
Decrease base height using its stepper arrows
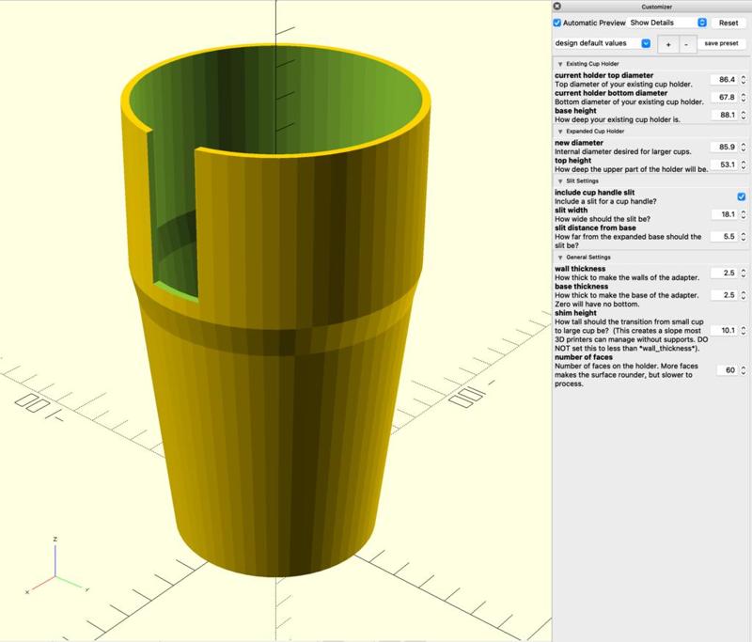(743, 117)
